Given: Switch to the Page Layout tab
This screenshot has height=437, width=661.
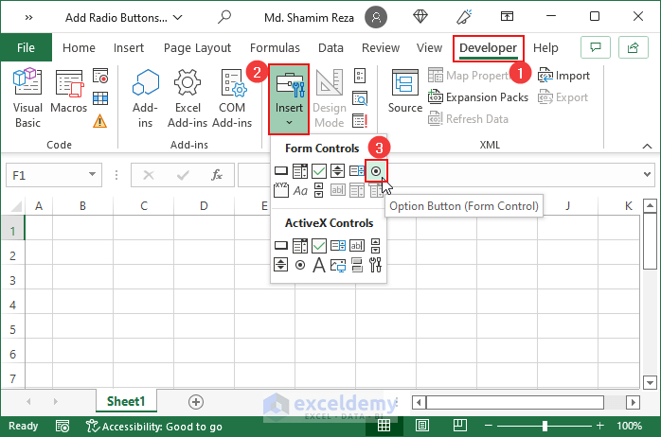Looking at the screenshot, I should coord(197,48).
